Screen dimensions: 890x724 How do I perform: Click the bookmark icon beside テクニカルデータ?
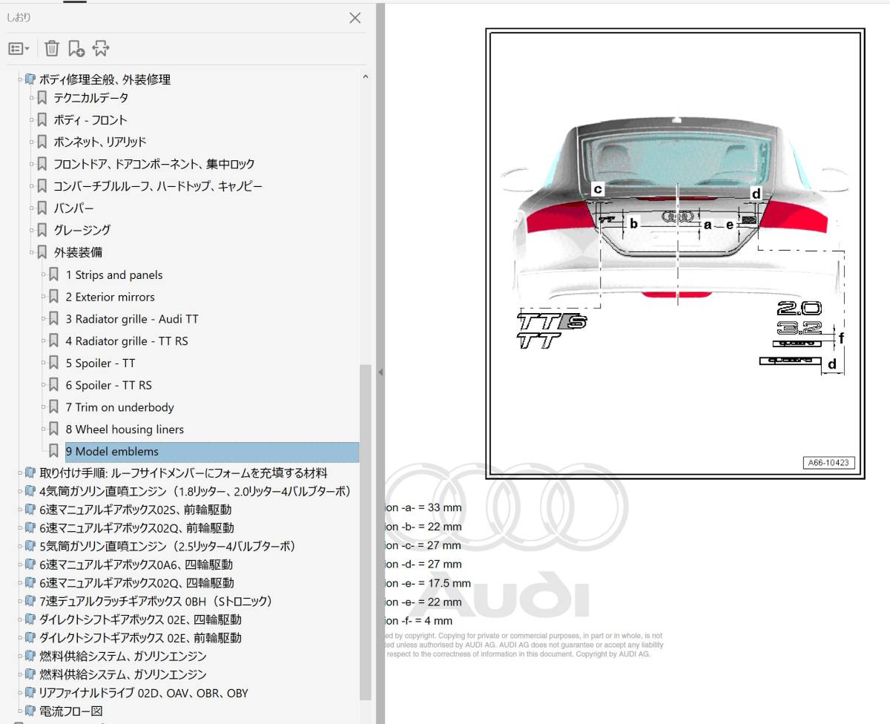tap(42, 98)
